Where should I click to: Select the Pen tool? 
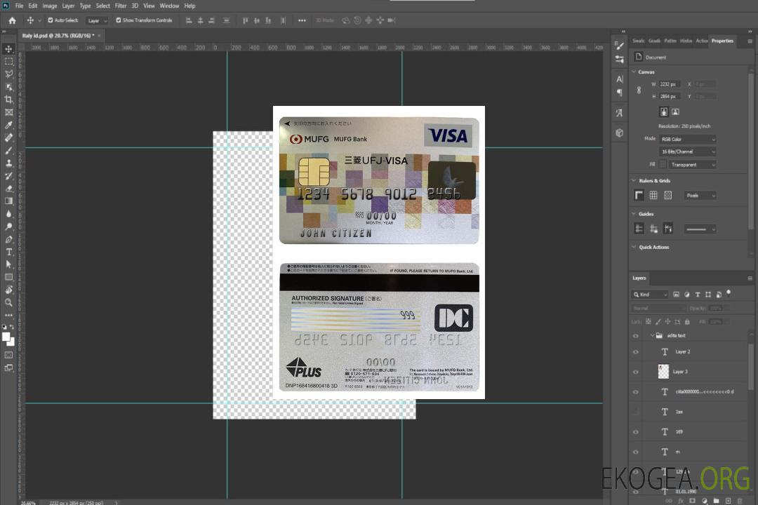[x=8, y=239]
